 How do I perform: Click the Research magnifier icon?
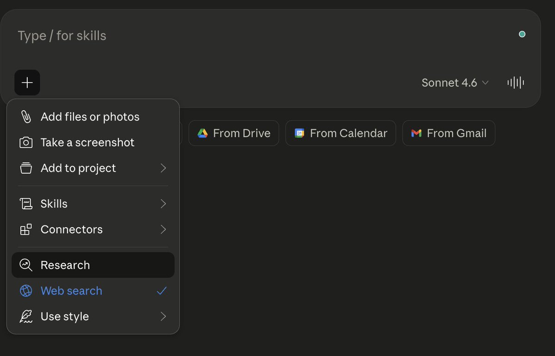click(x=26, y=265)
